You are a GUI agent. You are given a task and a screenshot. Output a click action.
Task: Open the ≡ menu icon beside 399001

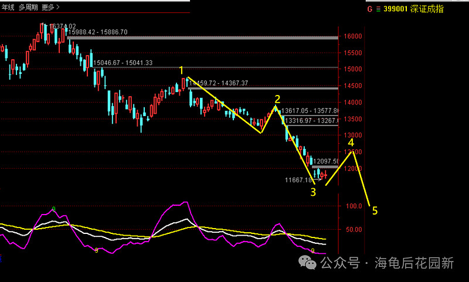[378, 9]
